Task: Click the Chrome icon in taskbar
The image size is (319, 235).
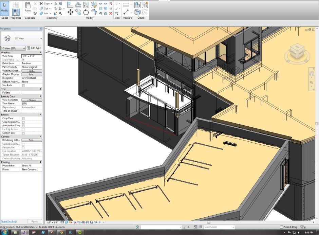Action: (x=61, y=232)
